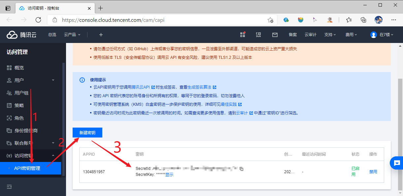
Task: Open the notification mail icon
Action: click(275, 35)
